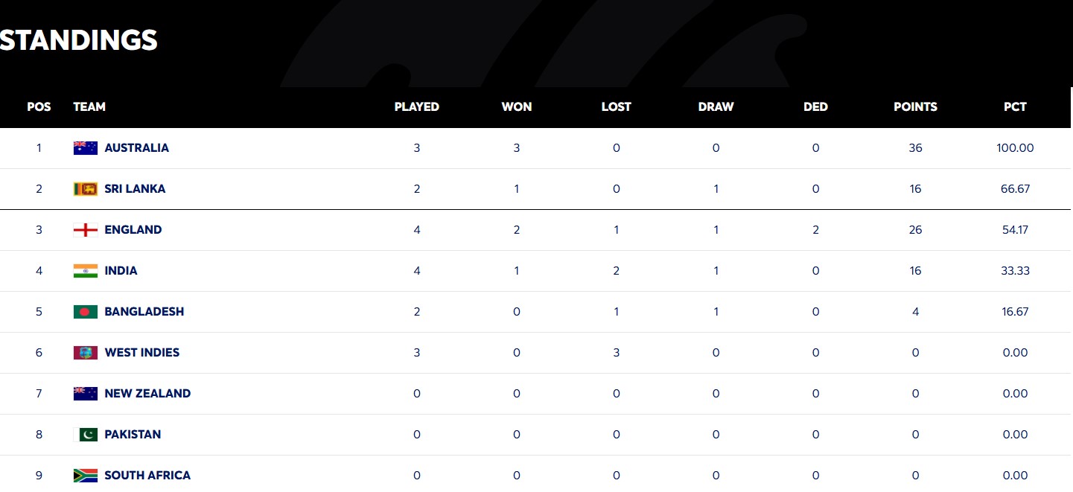This screenshot has height=492, width=1073.
Task: Click the West Indies flag icon
Action: (86, 353)
